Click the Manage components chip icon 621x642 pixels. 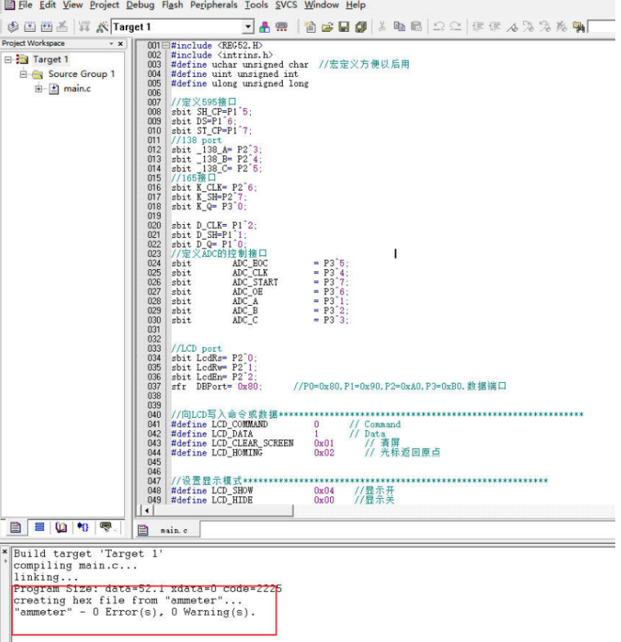pos(281,27)
